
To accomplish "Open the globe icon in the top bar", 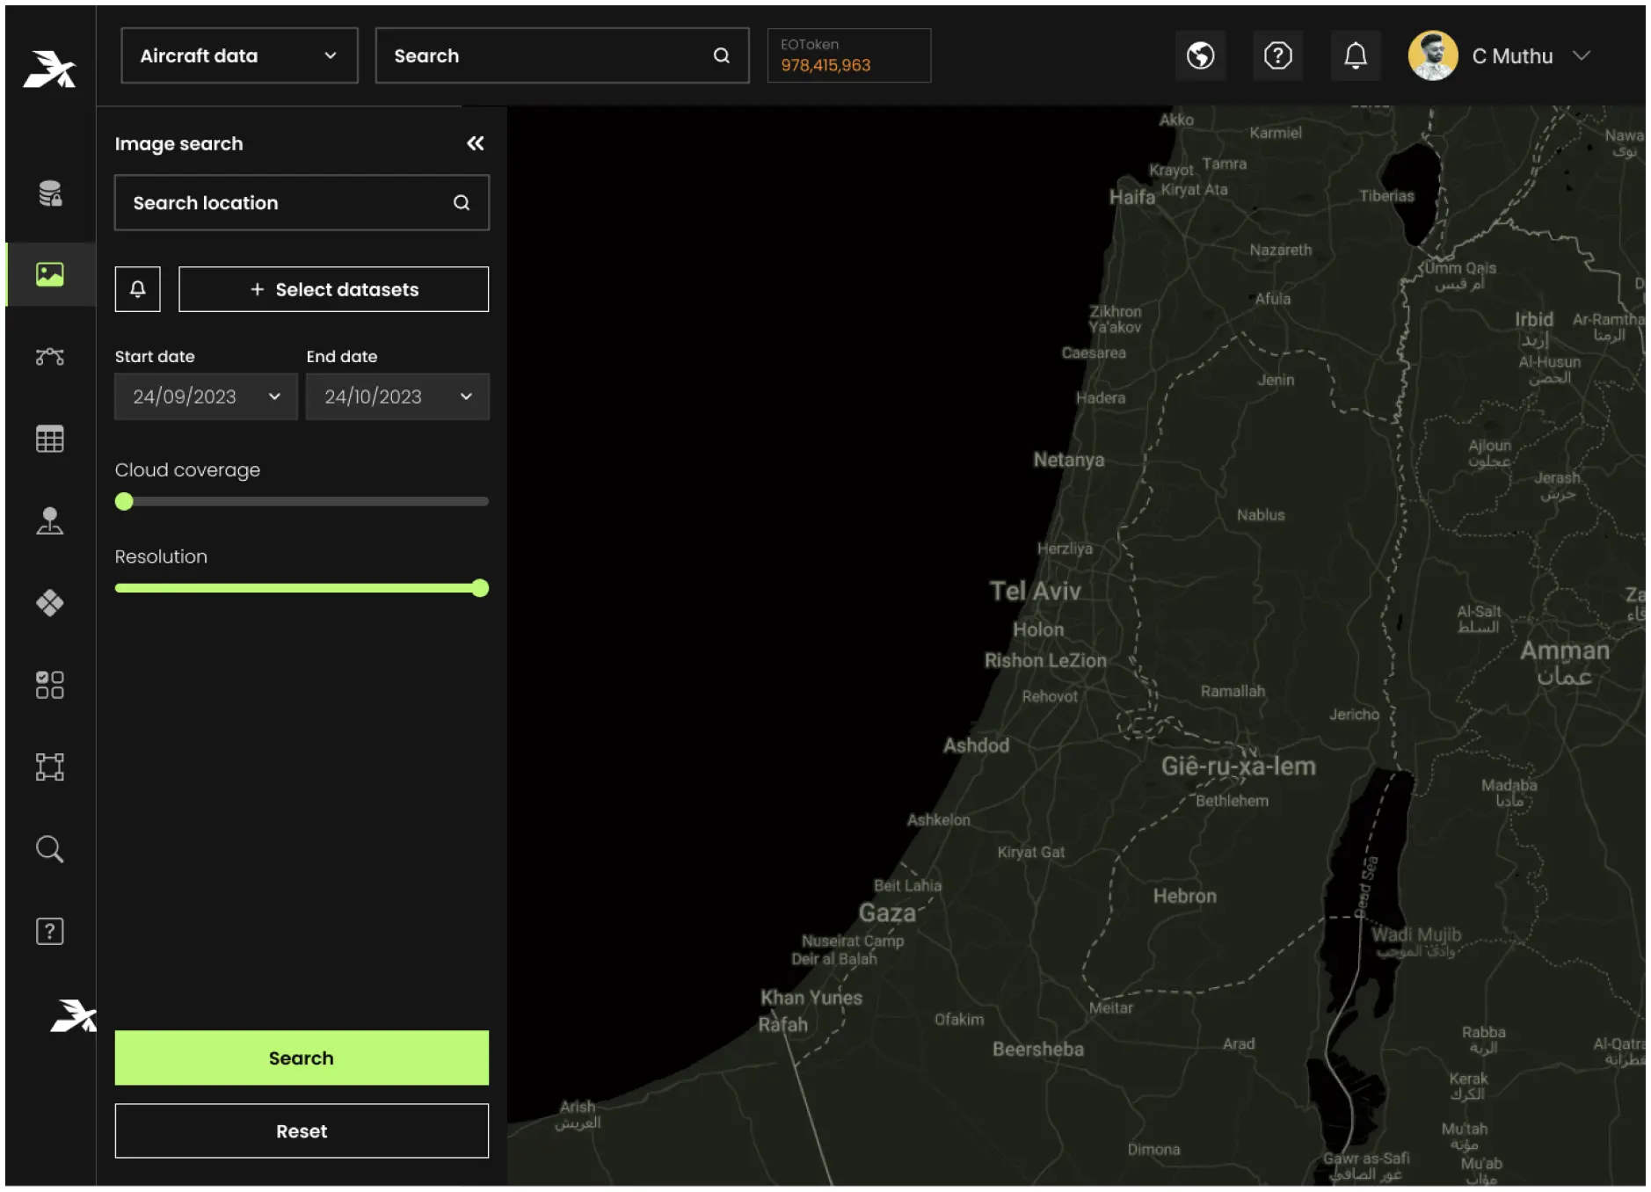I will point(1200,56).
